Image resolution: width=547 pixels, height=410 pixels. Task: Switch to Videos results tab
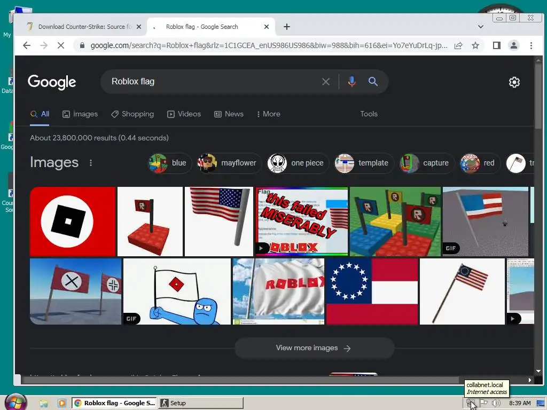184,114
